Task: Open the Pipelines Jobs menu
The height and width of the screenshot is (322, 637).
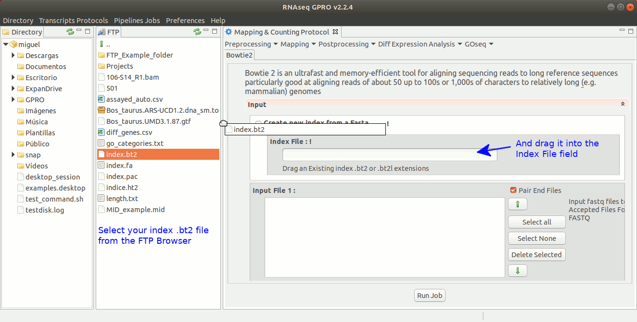Action: point(137,21)
